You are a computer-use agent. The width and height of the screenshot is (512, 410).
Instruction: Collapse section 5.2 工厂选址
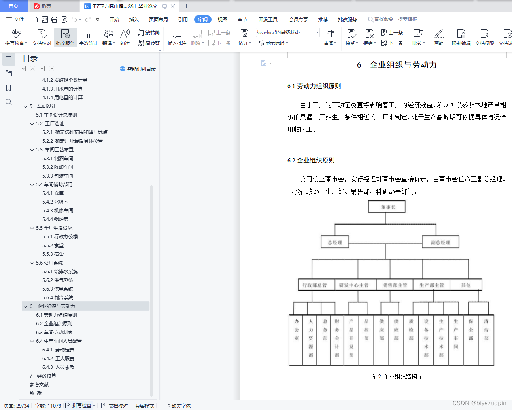(x=32, y=124)
